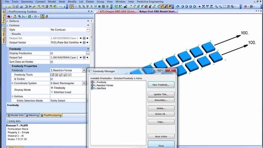The width and height of the screenshot is (263, 148).
Task: Collapse the Entities row
Action: [x=12, y=97]
